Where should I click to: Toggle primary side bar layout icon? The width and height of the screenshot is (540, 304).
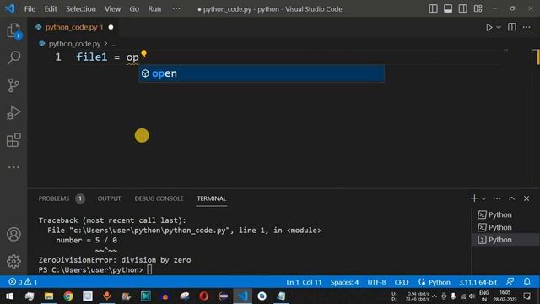(433, 9)
